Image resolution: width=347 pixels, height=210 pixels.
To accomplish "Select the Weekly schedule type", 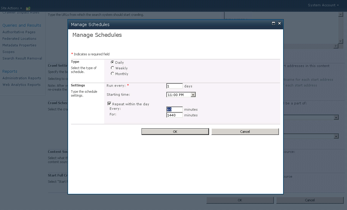I will tap(112, 68).
